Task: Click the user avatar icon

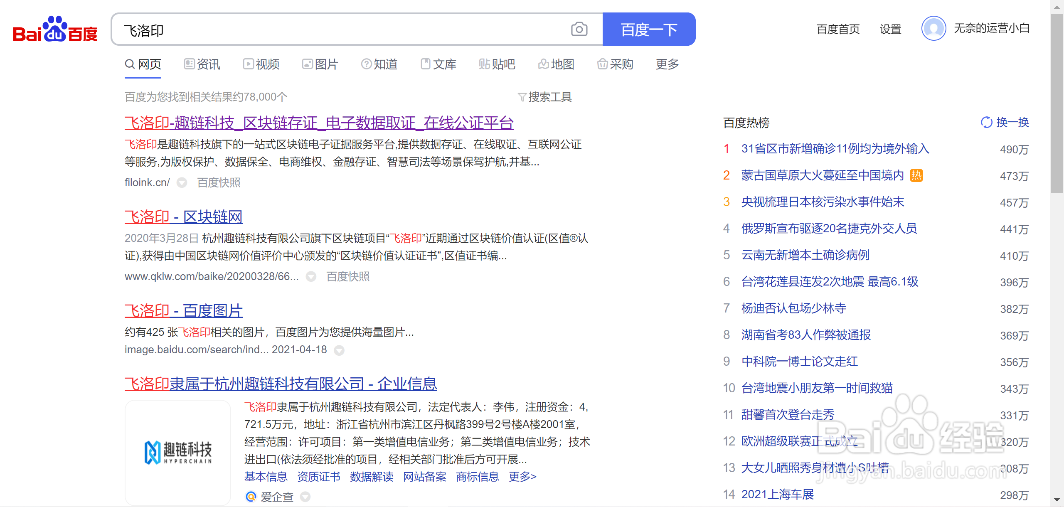Action: tap(933, 28)
